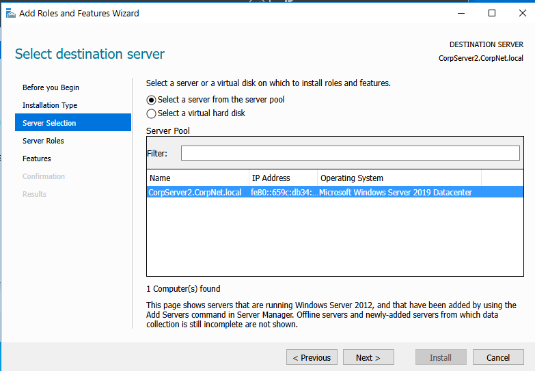Go to the Before you Begin step
This screenshot has height=371, width=535.
point(51,87)
